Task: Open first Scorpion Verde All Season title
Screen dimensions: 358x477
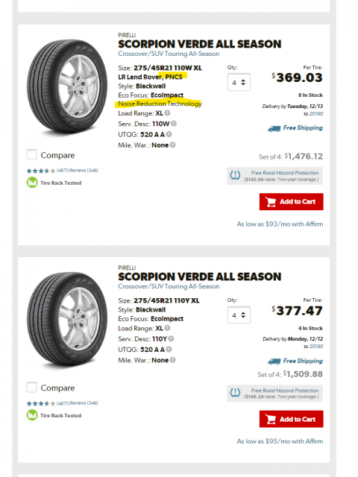Action: click(200, 44)
